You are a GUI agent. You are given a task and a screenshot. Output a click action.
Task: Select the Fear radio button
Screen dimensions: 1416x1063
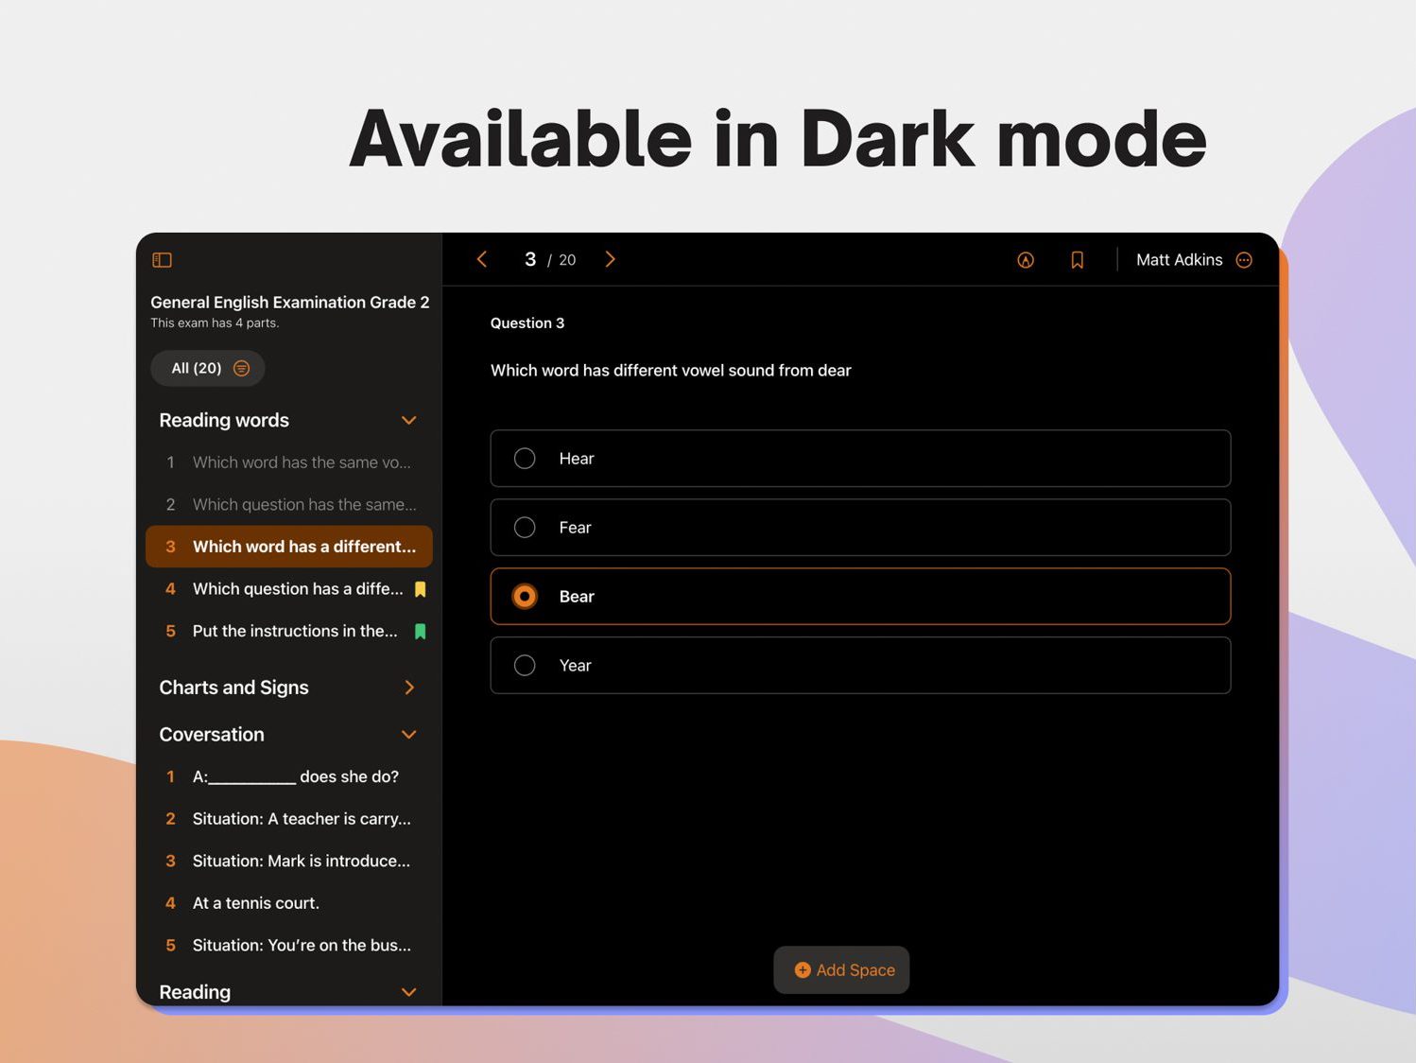click(x=525, y=528)
